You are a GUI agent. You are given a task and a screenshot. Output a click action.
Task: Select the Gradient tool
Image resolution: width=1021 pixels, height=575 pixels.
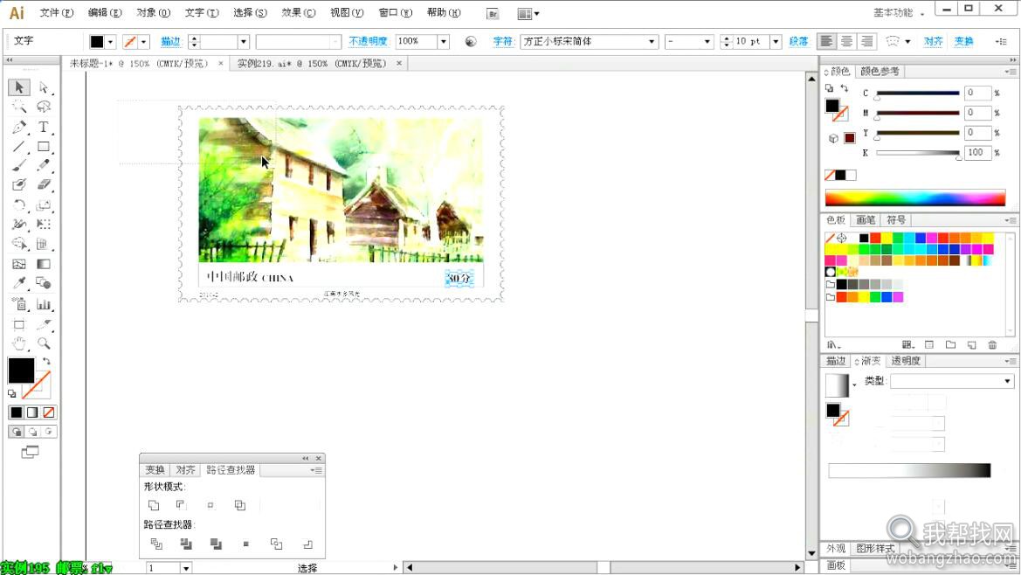tap(44, 264)
